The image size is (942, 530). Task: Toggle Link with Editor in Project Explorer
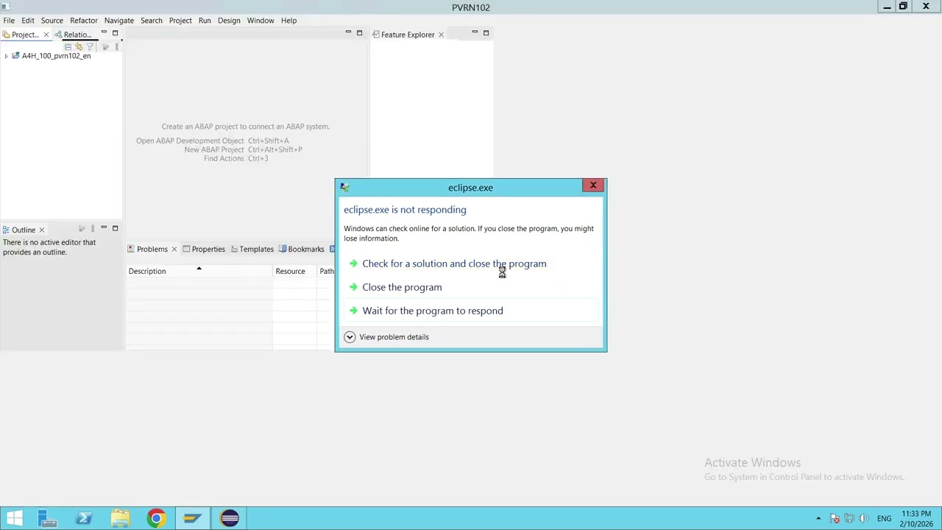pos(79,46)
